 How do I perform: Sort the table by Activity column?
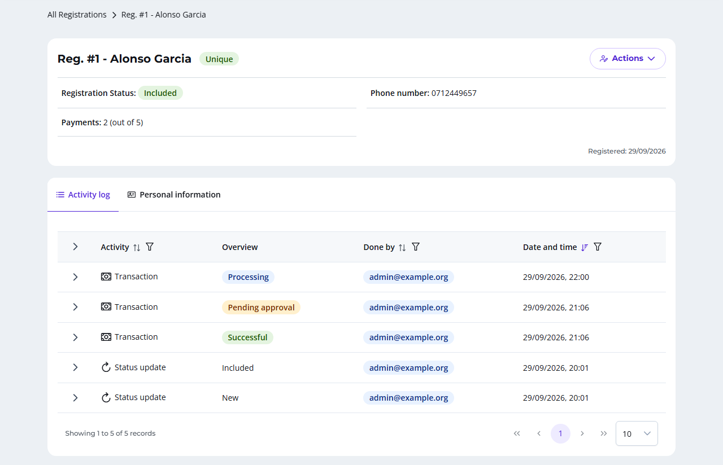click(136, 247)
